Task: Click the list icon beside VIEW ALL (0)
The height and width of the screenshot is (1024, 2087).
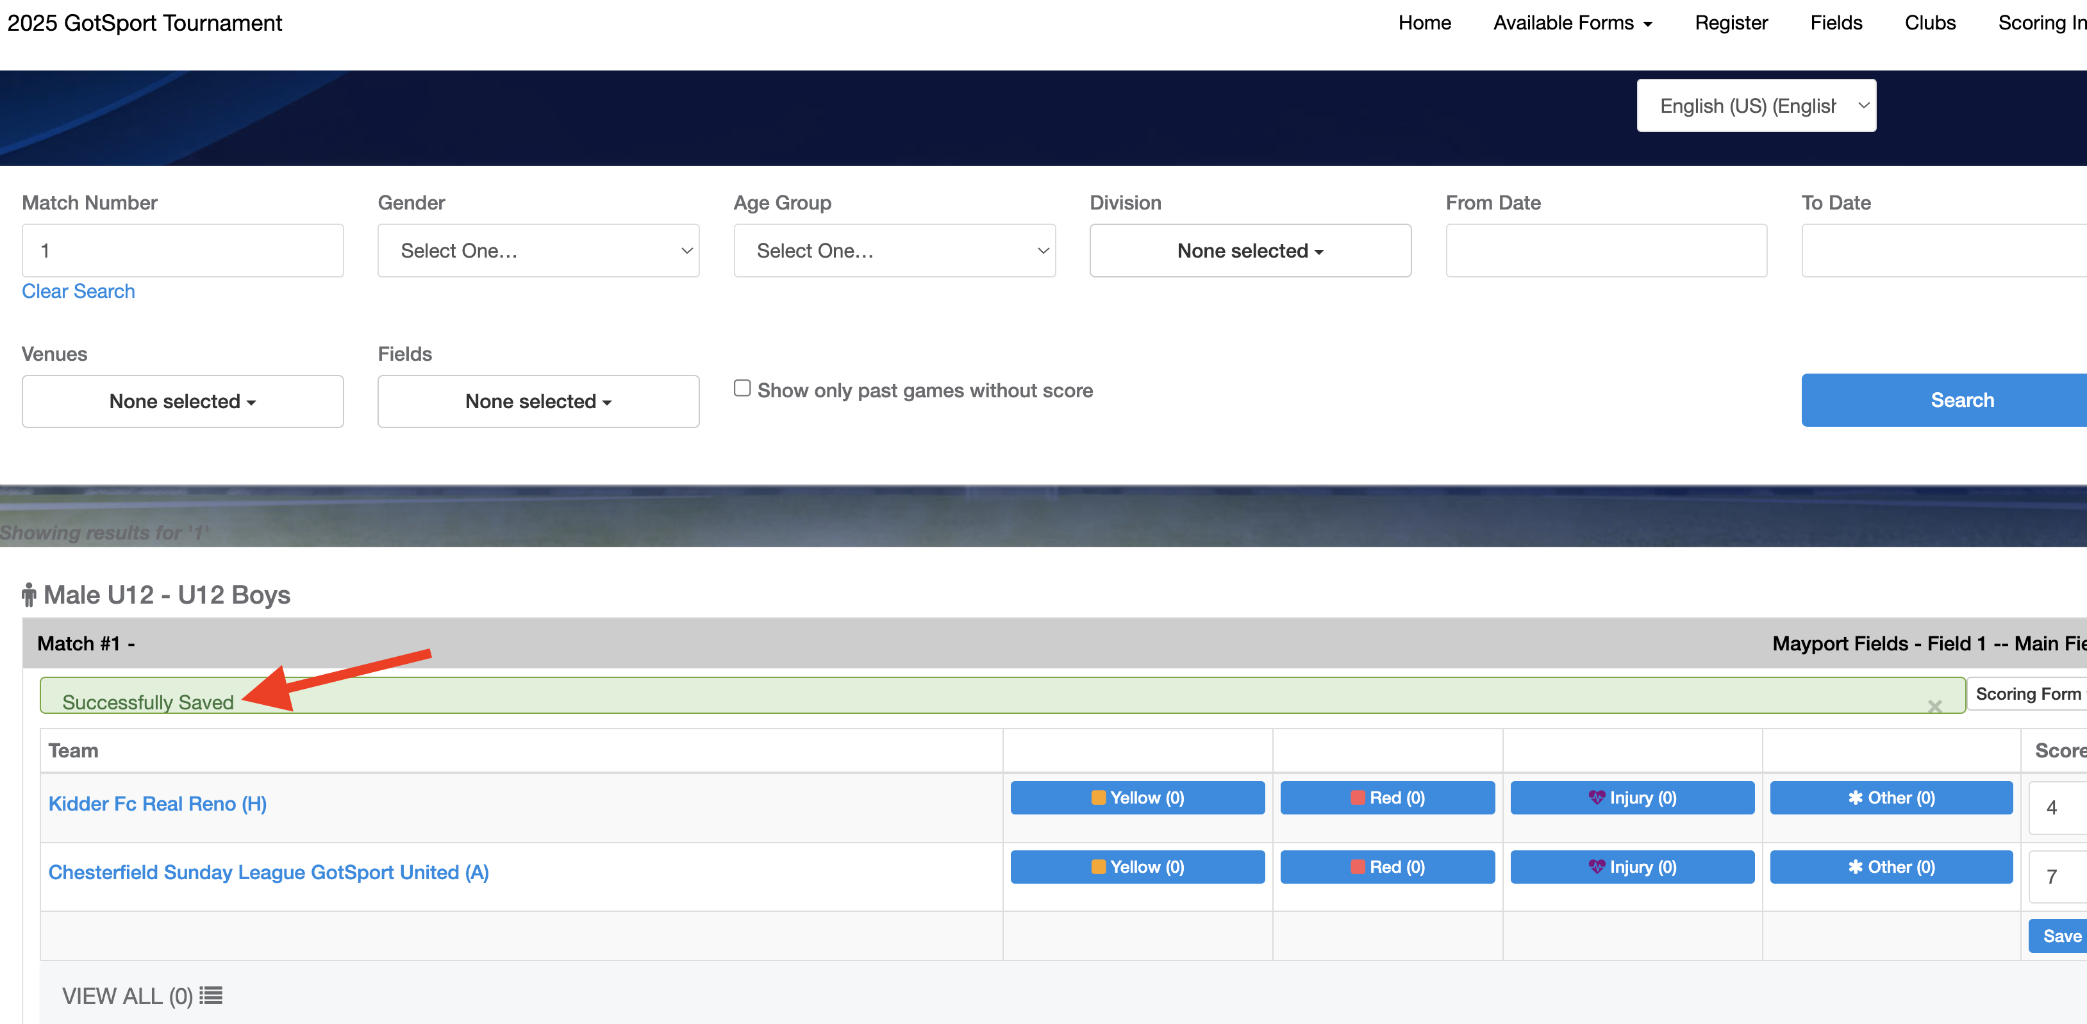Action: (211, 996)
